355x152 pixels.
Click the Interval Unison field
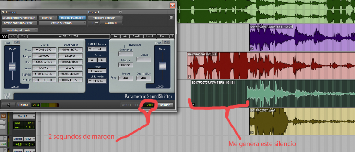point(125,65)
